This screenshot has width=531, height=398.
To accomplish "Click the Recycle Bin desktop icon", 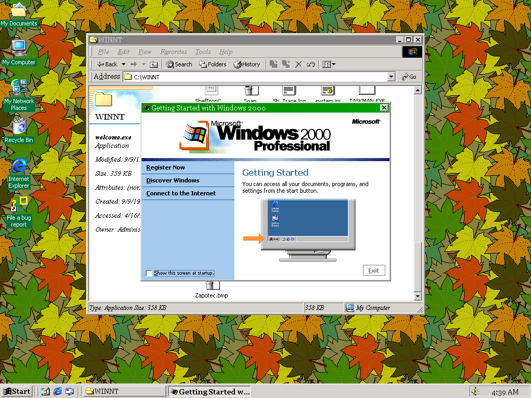I will pos(19,130).
